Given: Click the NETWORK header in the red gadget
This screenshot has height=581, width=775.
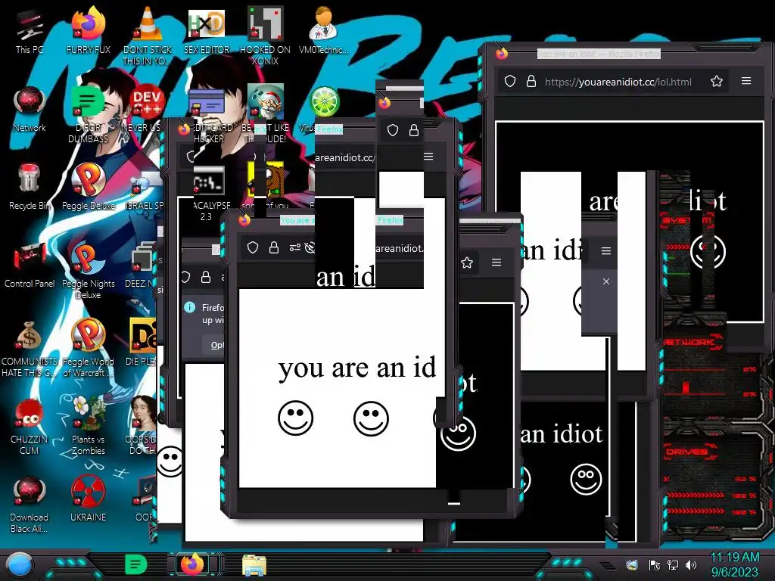Looking at the screenshot, I should (690, 342).
